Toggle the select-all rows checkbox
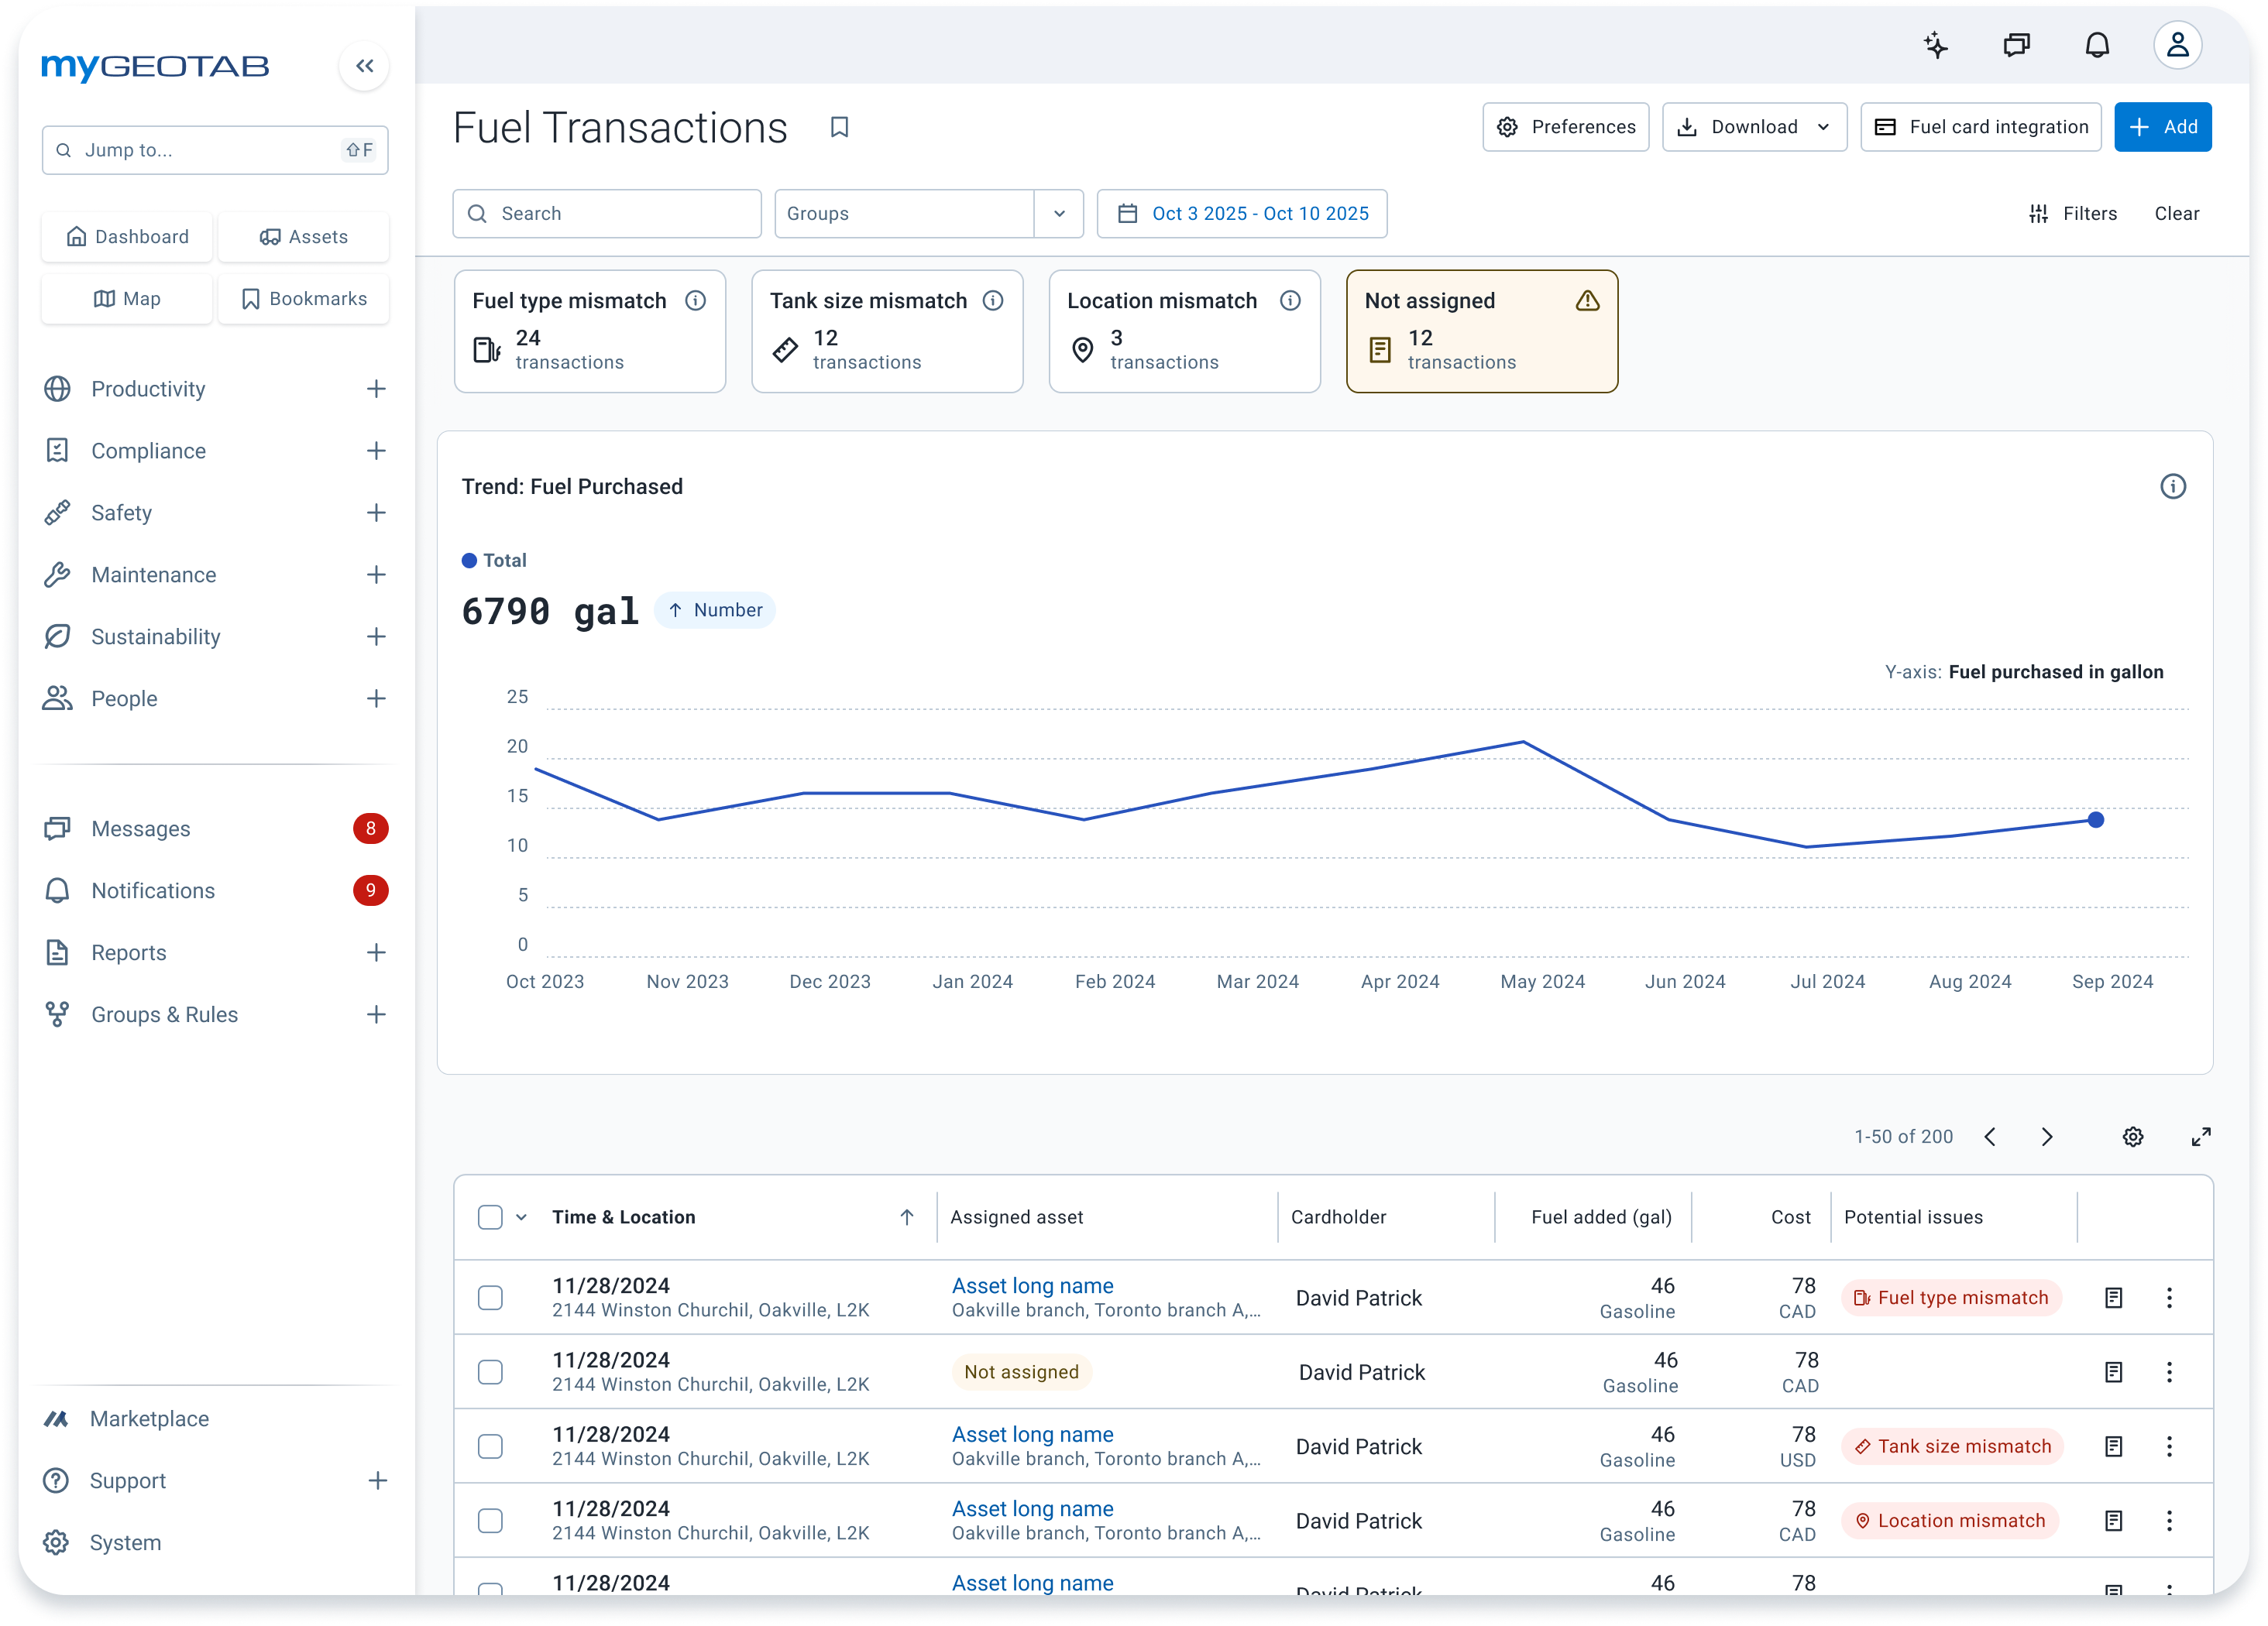Screen dimensions: 2268x1626 pyautogui.click(x=490, y=1217)
